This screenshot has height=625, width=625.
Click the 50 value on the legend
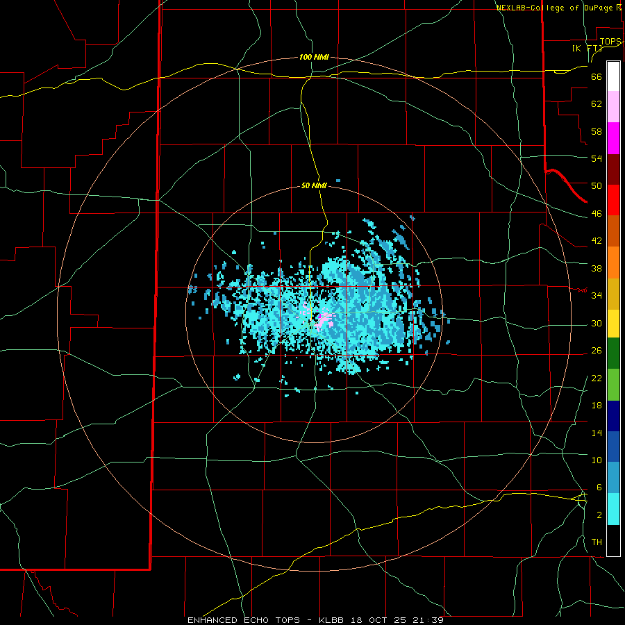tap(597, 186)
